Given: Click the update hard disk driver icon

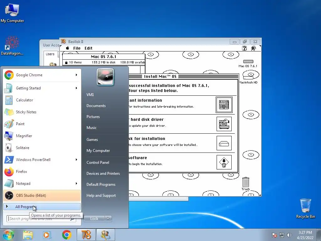Looking at the screenshot, I should point(224,124).
